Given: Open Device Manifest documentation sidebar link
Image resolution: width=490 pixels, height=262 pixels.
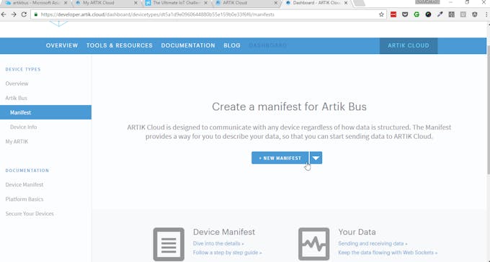Looking at the screenshot, I should click(x=24, y=185).
